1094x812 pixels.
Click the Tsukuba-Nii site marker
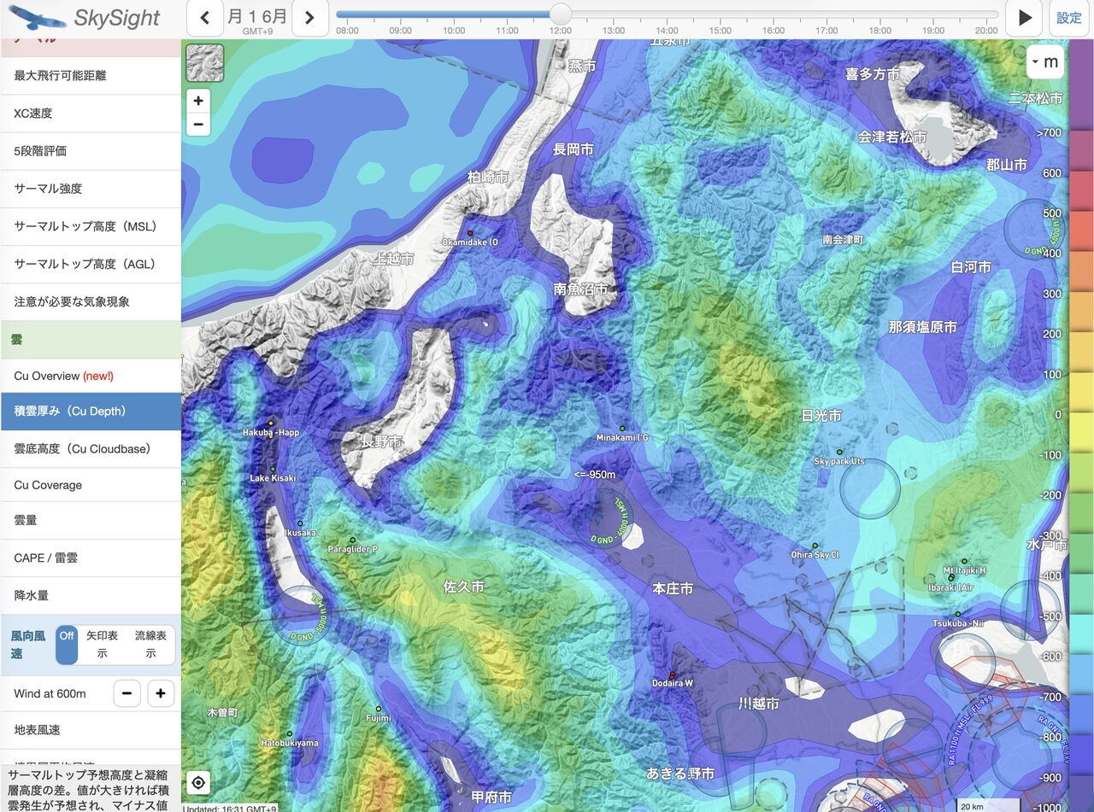[957, 614]
